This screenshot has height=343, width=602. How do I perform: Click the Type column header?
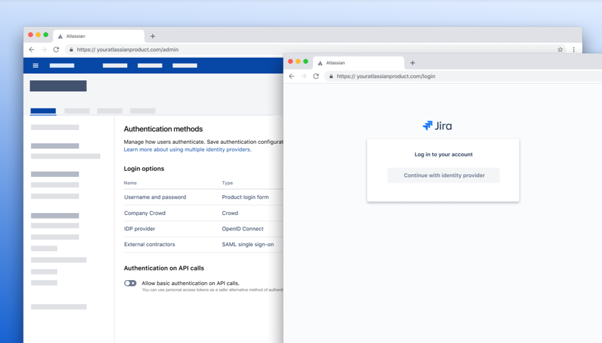pyautogui.click(x=227, y=183)
